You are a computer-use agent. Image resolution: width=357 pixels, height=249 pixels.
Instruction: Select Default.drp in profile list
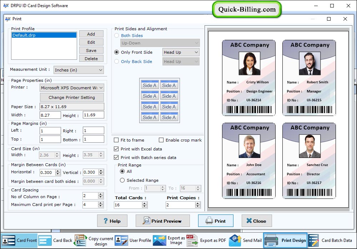click(44, 35)
